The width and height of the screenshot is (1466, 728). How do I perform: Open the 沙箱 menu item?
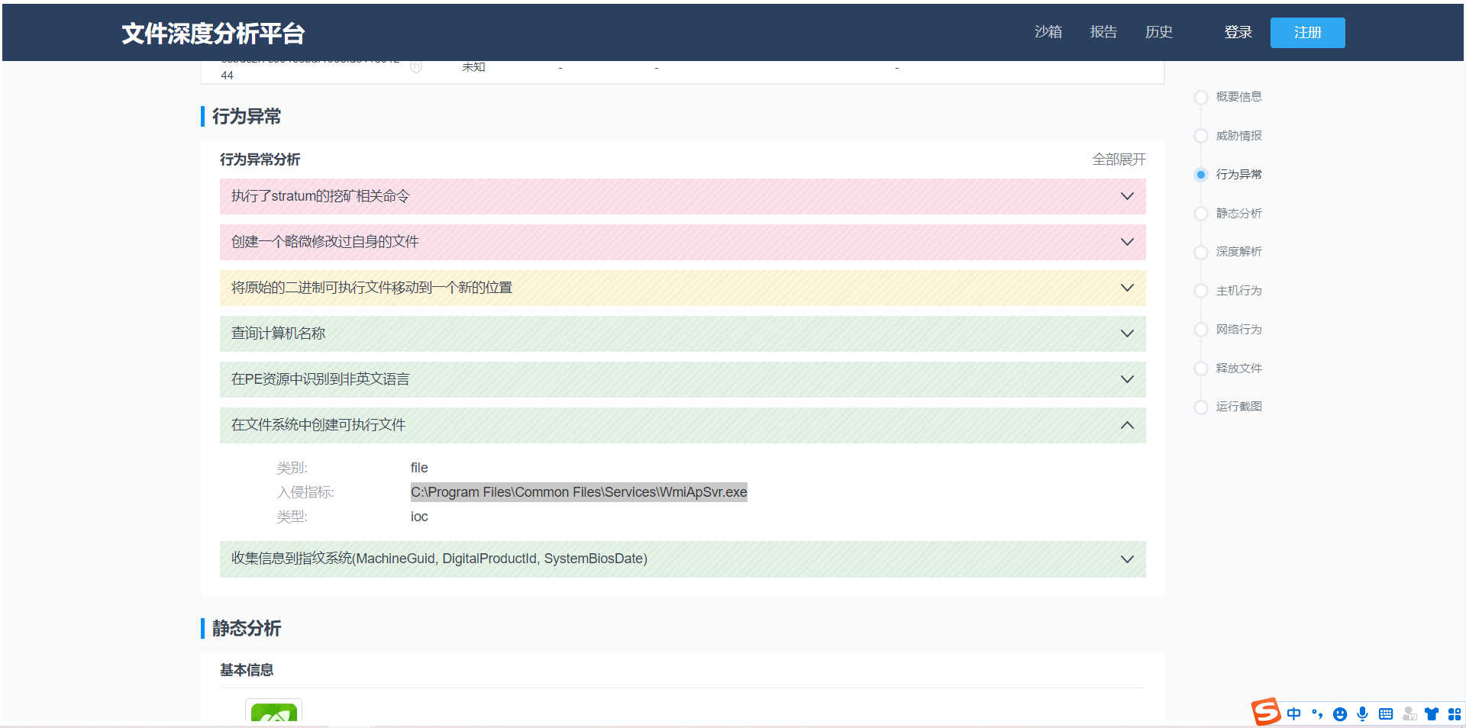[x=1048, y=32]
